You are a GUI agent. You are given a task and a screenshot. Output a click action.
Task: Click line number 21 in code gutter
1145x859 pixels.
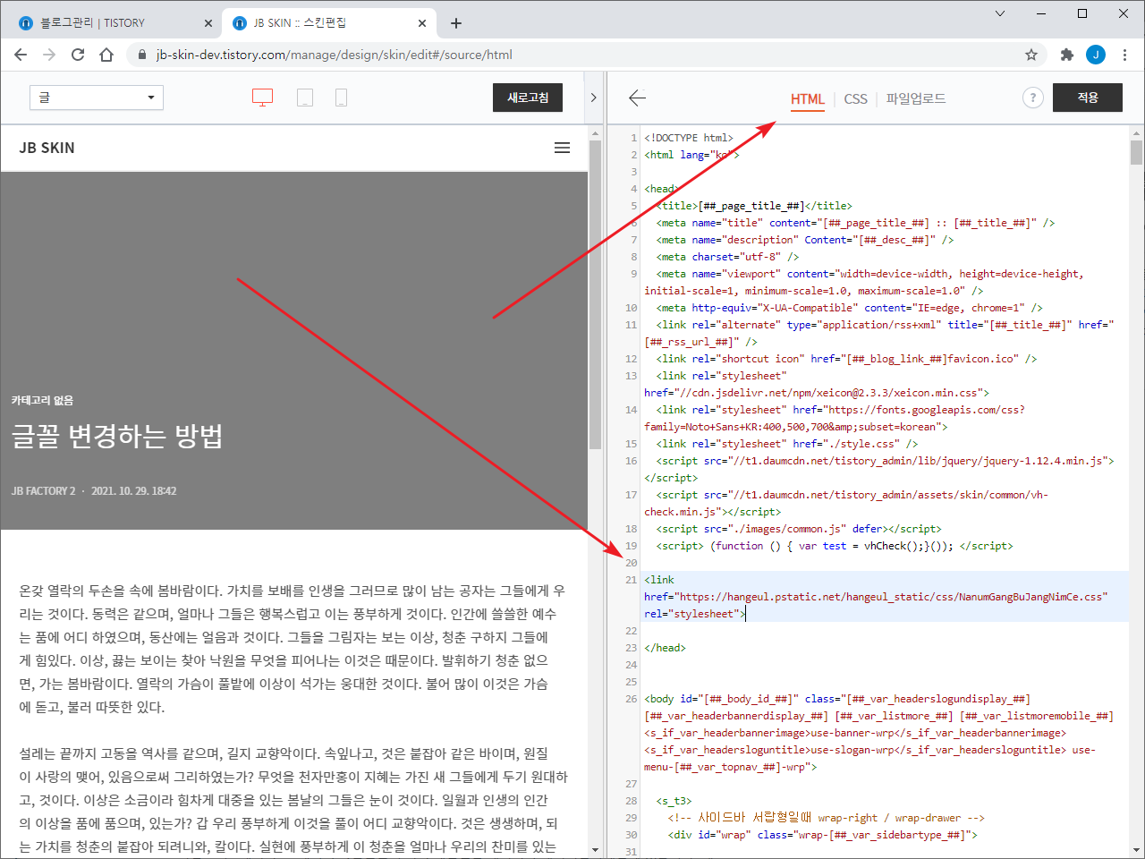pyautogui.click(x=631, y=580)
